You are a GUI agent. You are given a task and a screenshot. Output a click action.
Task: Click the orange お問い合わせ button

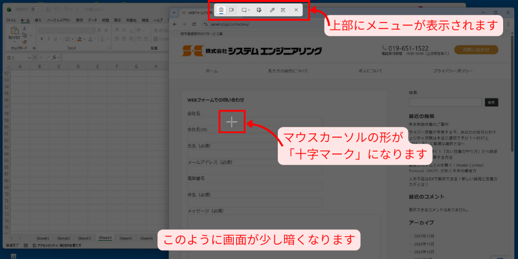point(477,50)
